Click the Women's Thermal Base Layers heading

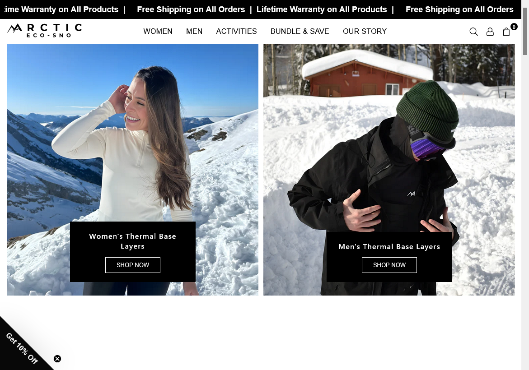point(132,241)
